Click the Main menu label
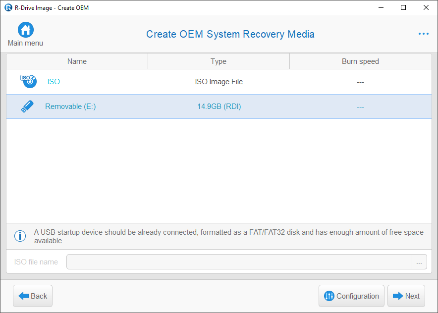Viewport: 438px width, 313px height. pos(25,43)
